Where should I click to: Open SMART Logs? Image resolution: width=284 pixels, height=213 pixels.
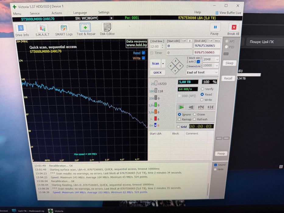tap(64, 28)
